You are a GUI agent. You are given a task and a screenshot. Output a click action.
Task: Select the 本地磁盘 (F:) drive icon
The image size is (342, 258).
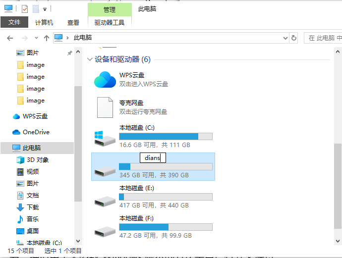point(105,232)
